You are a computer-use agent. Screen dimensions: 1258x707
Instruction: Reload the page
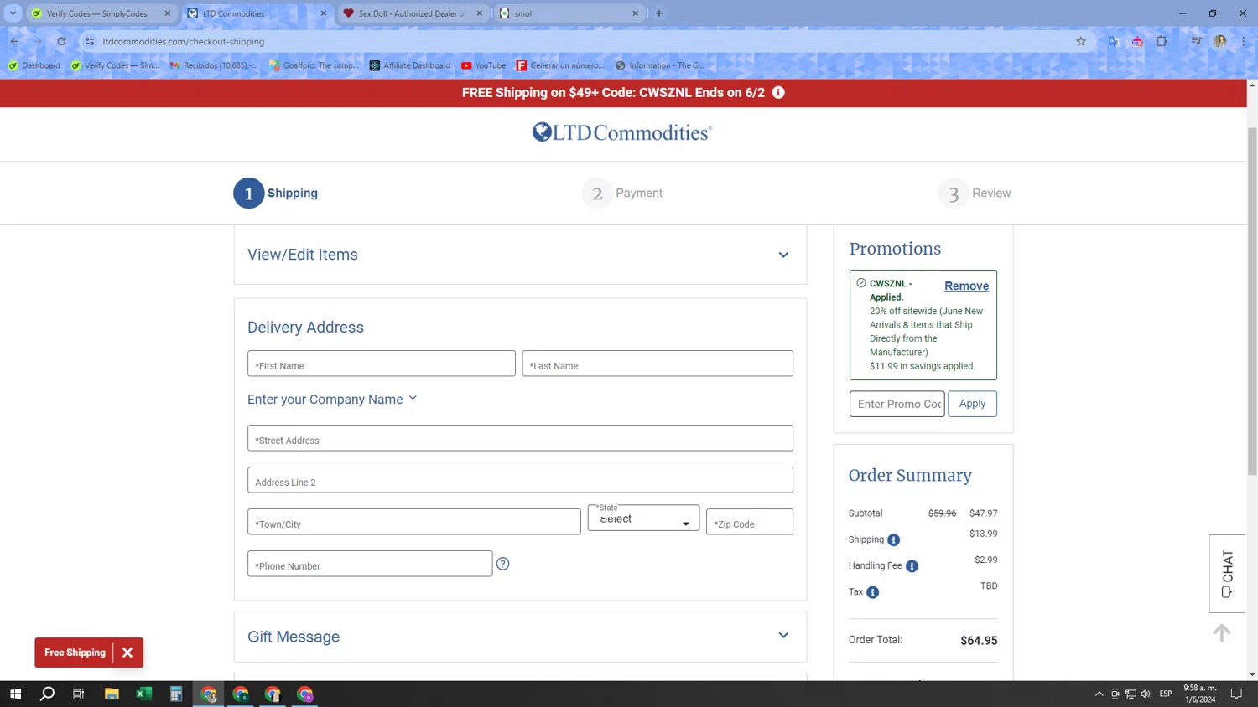pos(61,41)
